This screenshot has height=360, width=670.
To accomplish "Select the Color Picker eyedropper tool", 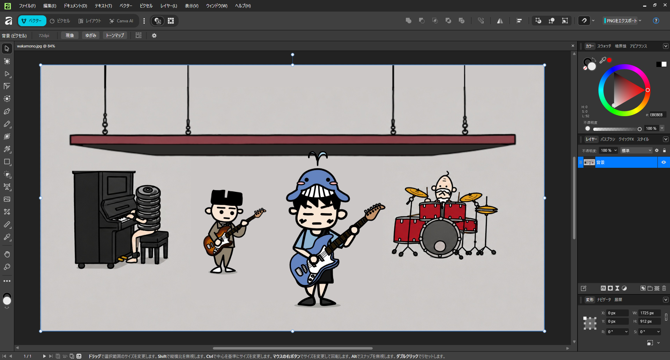I will pos(7,237).
